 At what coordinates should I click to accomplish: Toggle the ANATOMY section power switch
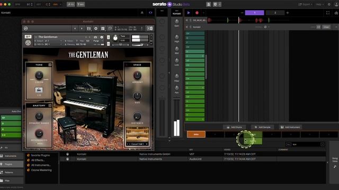50,106
